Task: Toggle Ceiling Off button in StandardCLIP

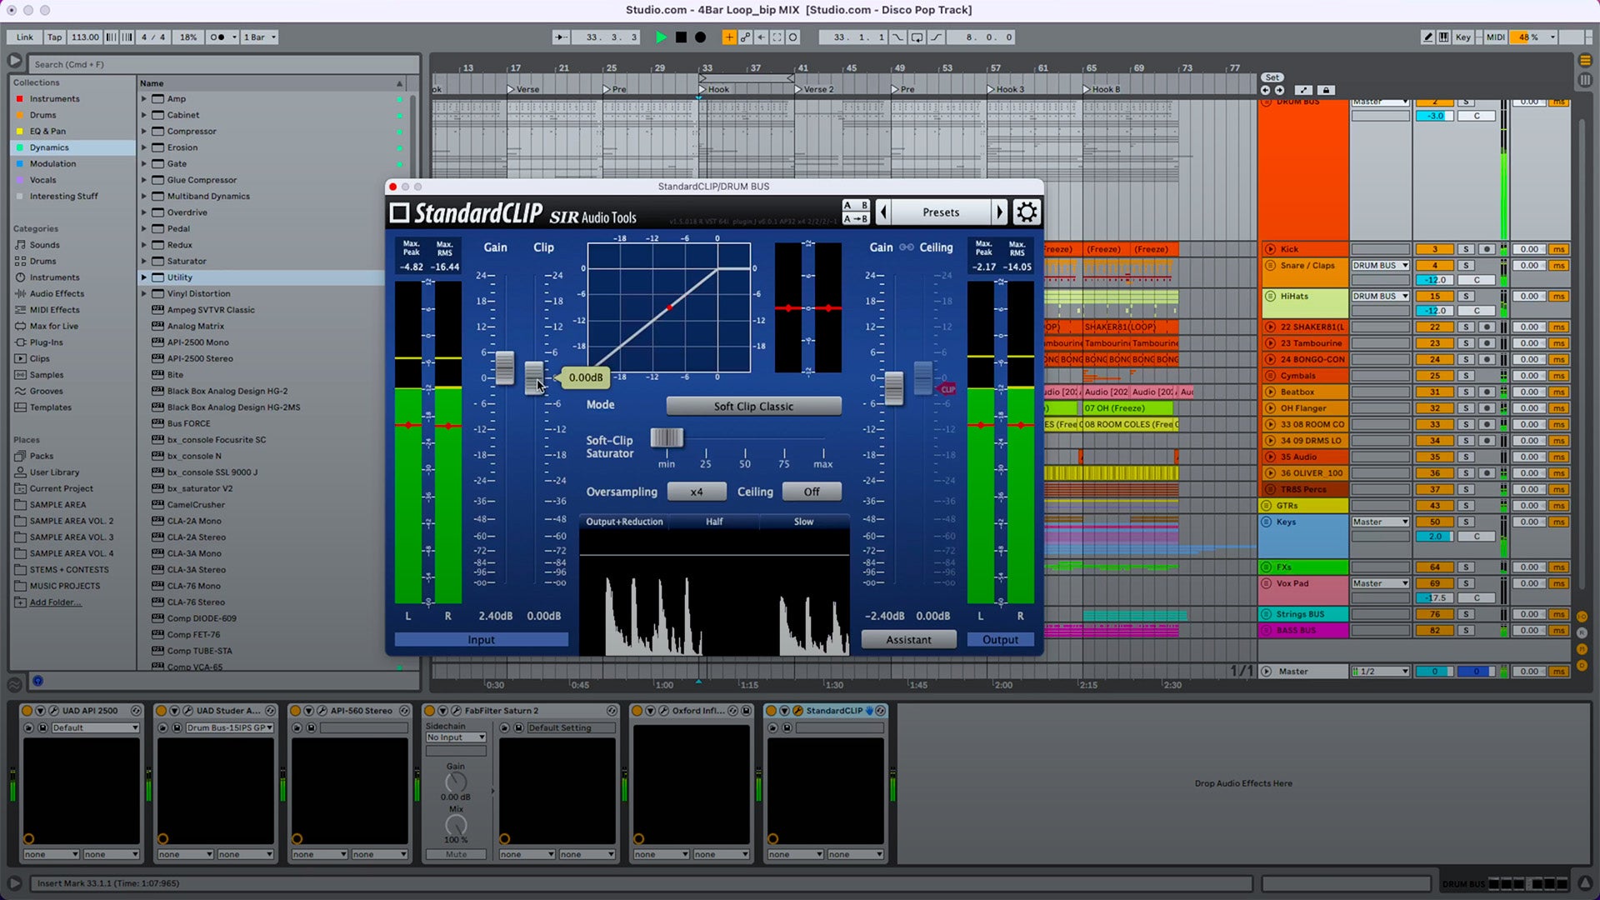Action: [x=811, y=492]
